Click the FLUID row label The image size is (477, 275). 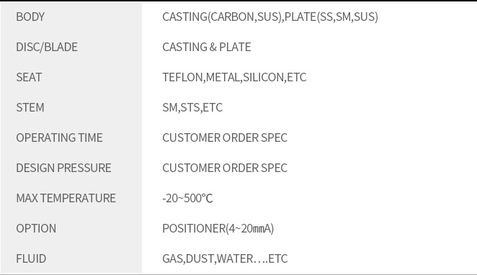[31, 258]
